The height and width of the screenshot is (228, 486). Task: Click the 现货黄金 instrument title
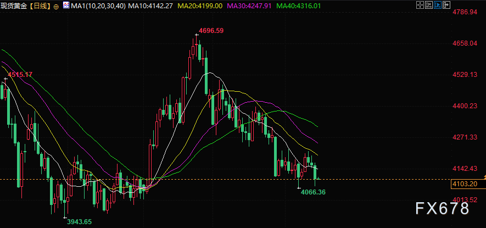tap(14, 6)
